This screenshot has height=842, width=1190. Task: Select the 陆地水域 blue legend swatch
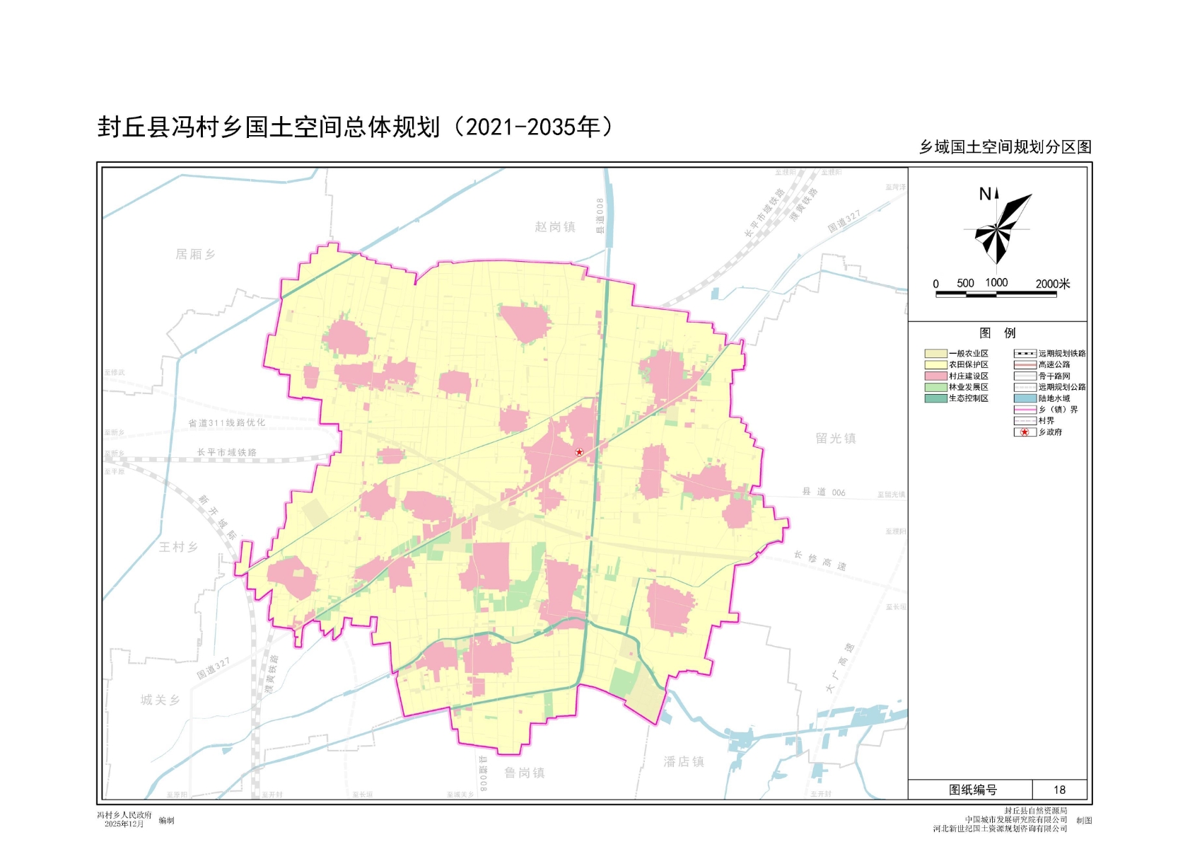click(x=1025, y=398)
